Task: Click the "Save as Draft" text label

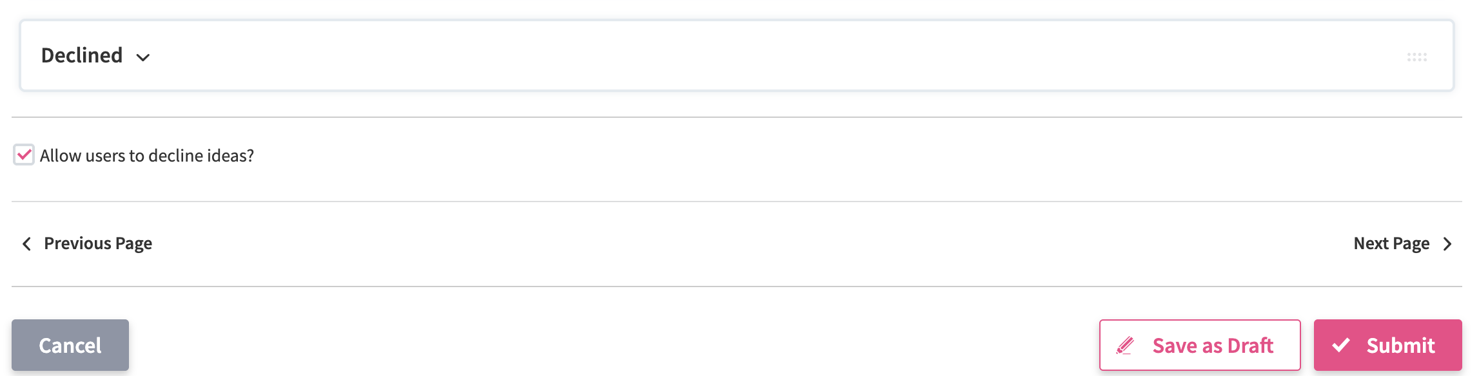Action: point(1213,346)
